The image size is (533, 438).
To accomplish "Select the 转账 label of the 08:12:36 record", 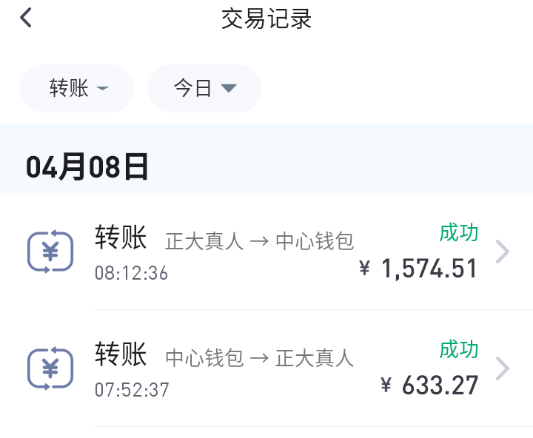I will [121, 238].
